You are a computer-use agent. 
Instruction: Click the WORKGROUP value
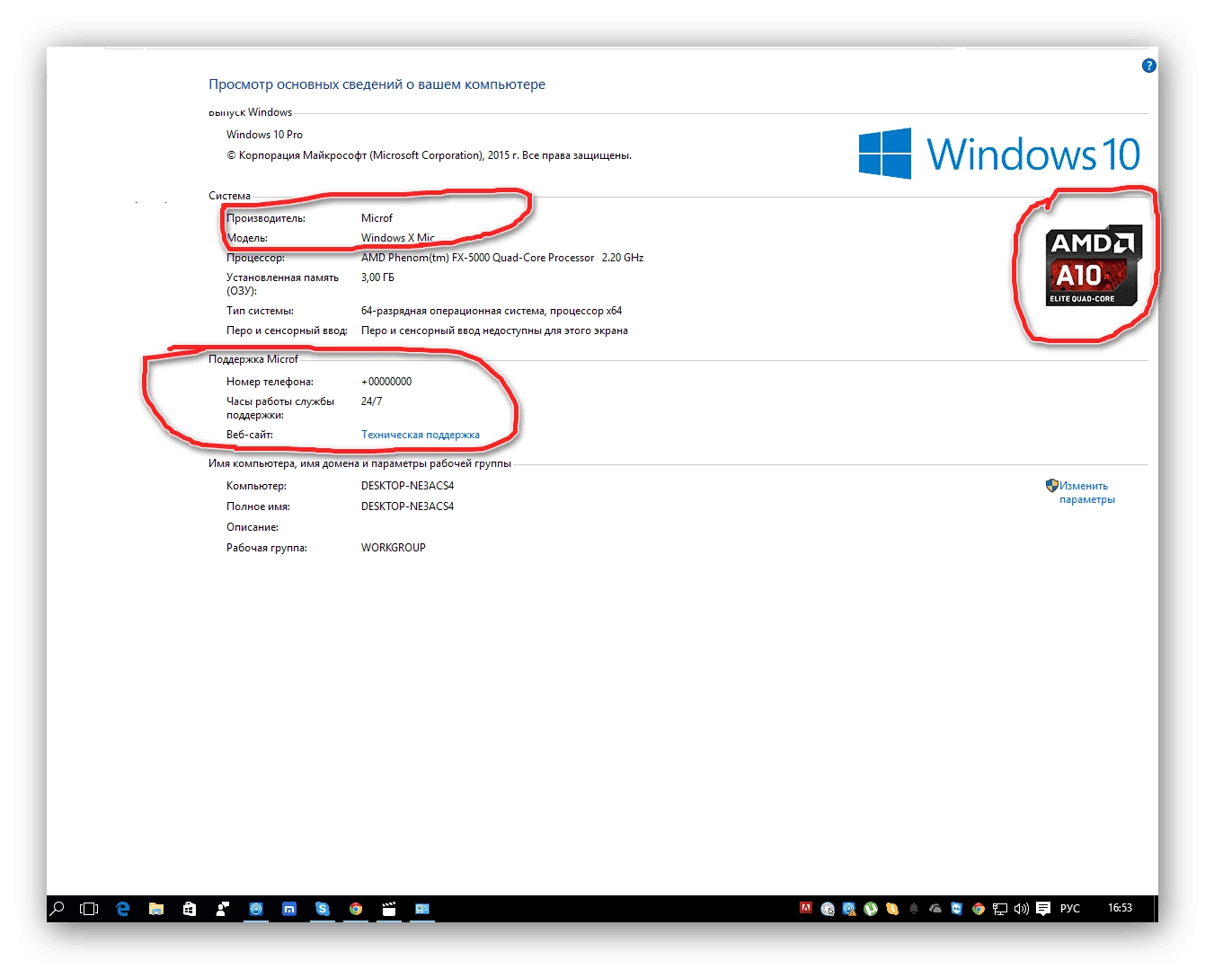[x=394, y=548]
